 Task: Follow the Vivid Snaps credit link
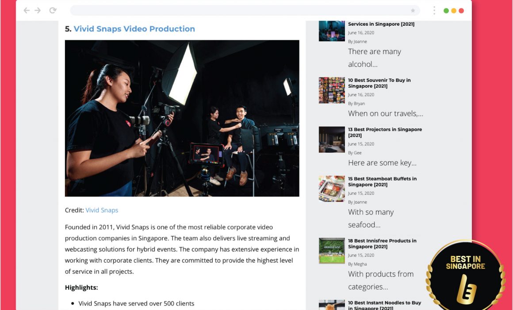point(102,210)
